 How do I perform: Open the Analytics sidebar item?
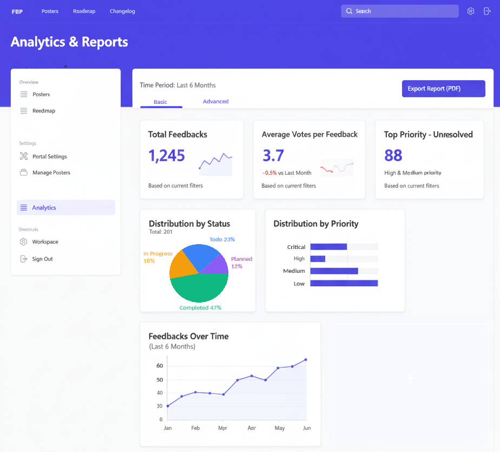click(65, 208)
